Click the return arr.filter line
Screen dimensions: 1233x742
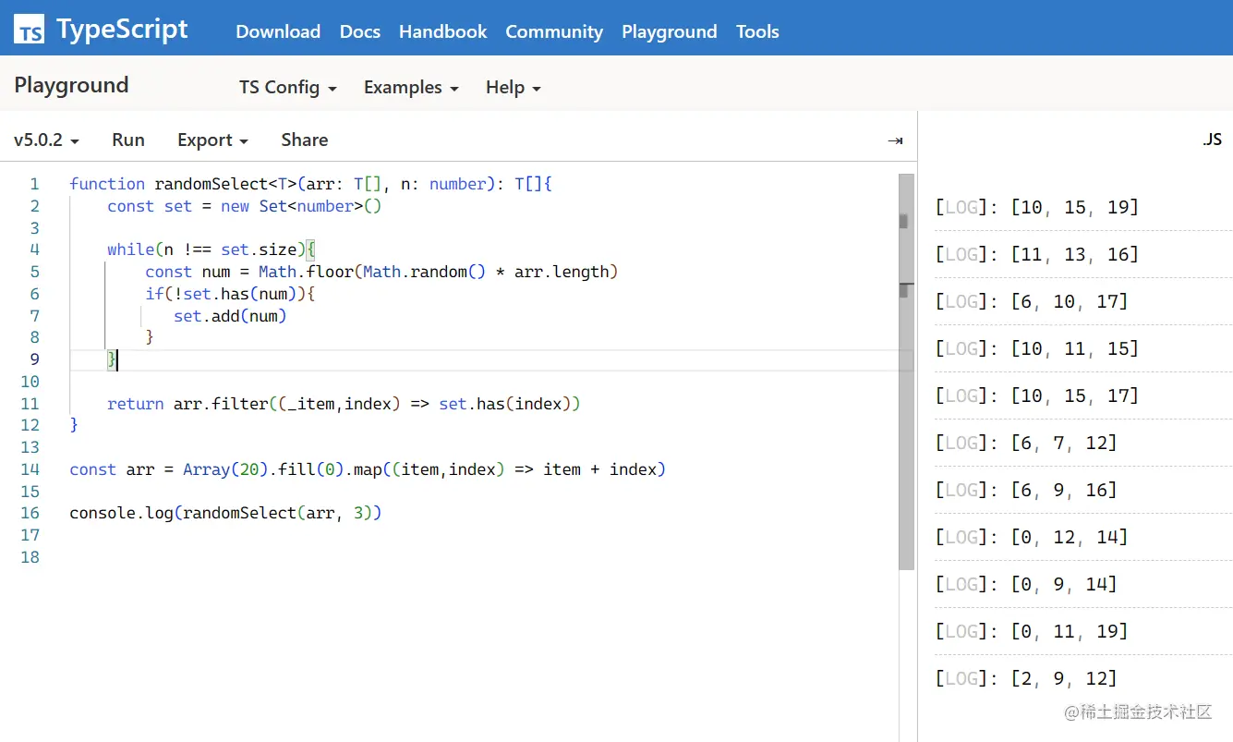coord(344,404)
